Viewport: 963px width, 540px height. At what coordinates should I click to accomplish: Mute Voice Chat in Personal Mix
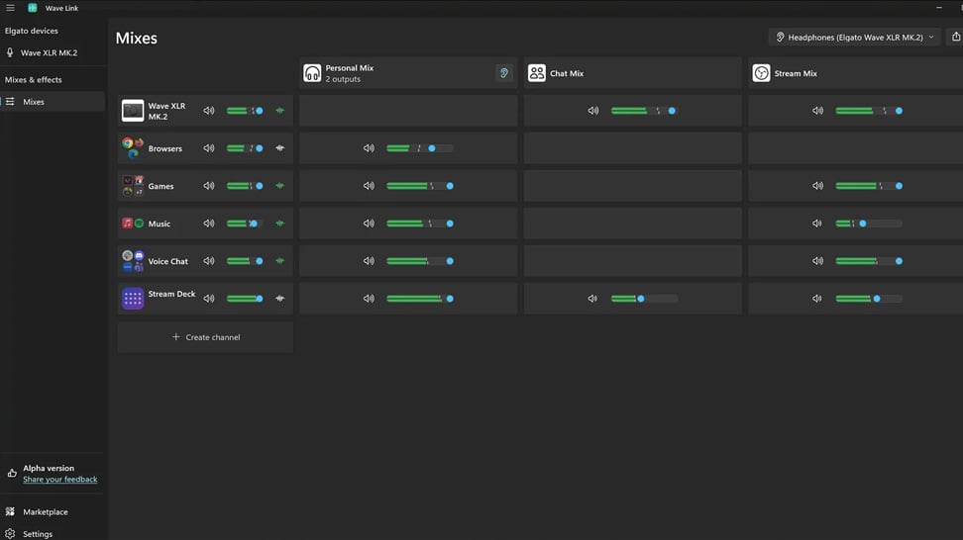[369, 261]
